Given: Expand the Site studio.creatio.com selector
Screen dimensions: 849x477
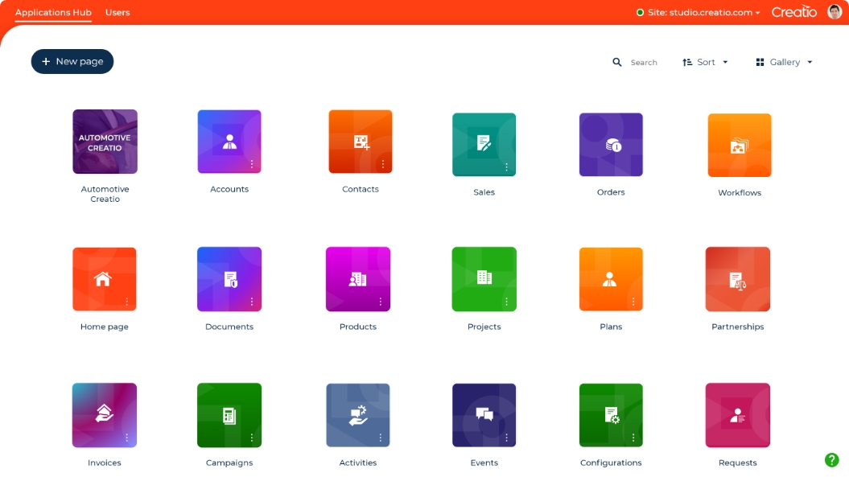Looking at the screenshot, I should (699, 12).
